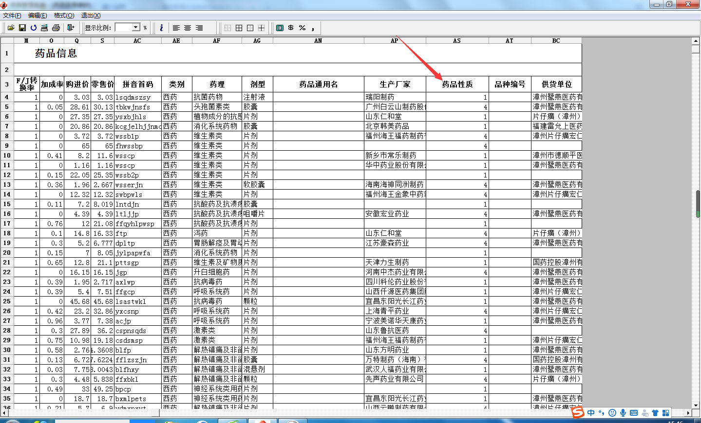The width and height of the screenshot is (701, 423).
Task: Click cell containing 混悬剂
Action: click(258, 370)
